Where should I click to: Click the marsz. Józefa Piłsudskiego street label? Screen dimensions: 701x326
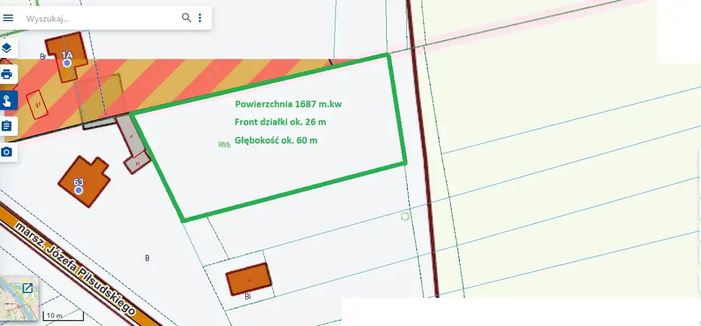point(76,269)
